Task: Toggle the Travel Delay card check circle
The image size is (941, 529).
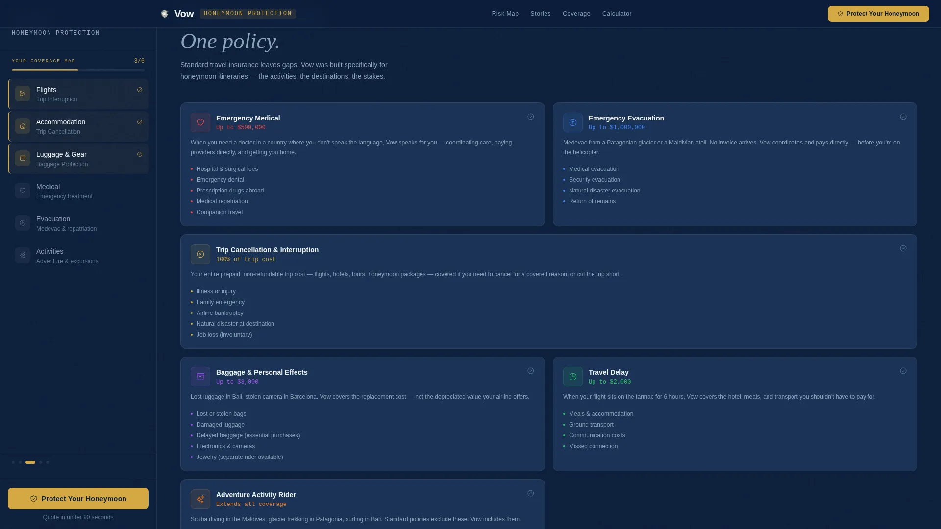Action: (x=903, y=371)
